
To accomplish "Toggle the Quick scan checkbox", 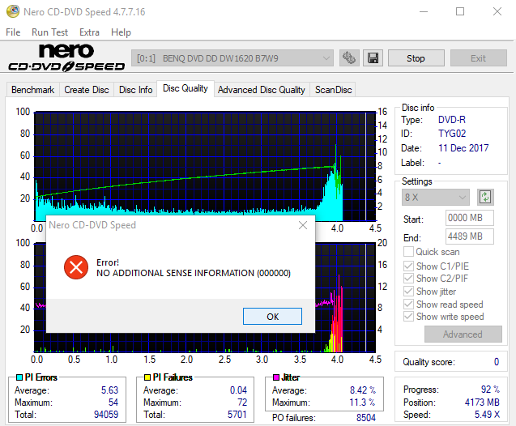I will tap(408, 252).
